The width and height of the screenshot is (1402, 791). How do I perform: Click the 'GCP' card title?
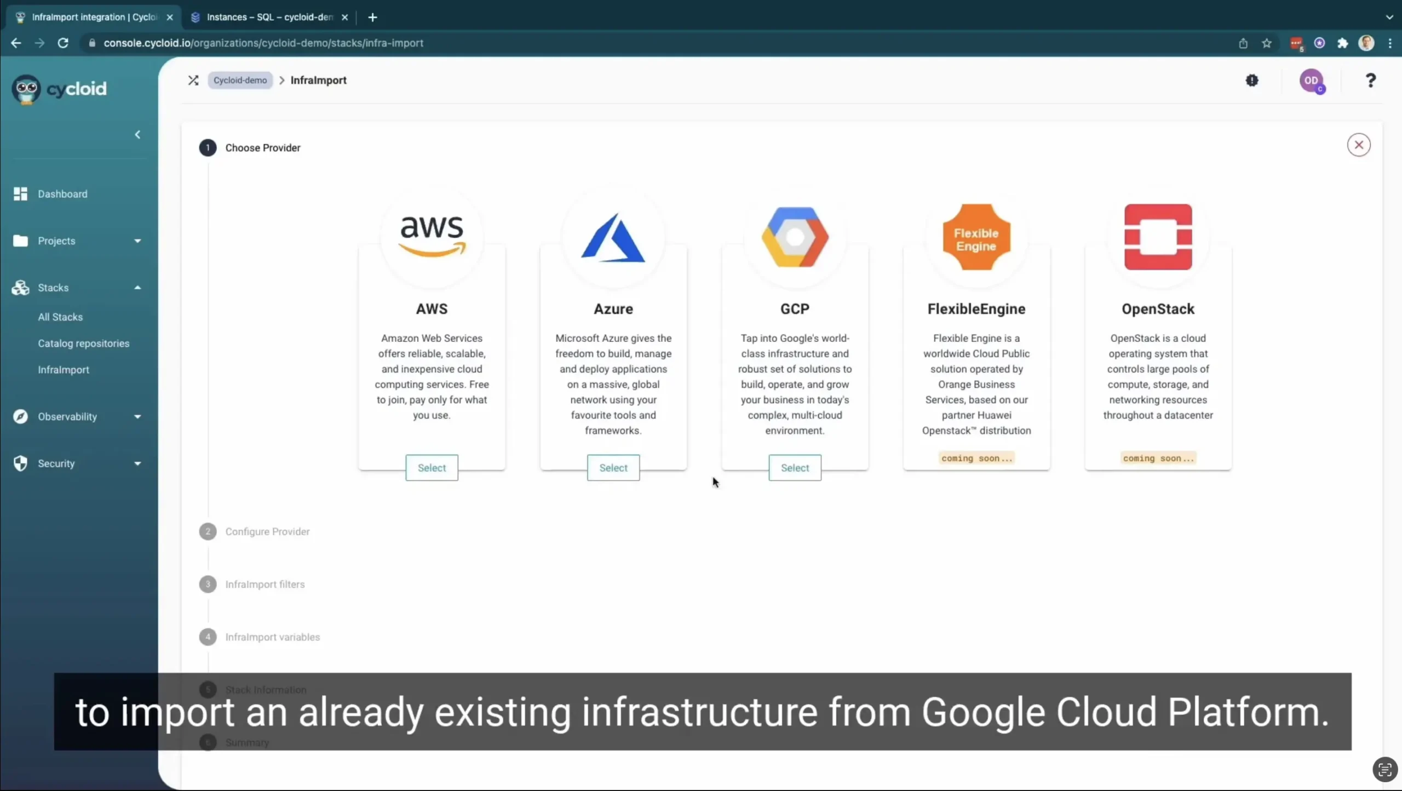coord(795,309)
